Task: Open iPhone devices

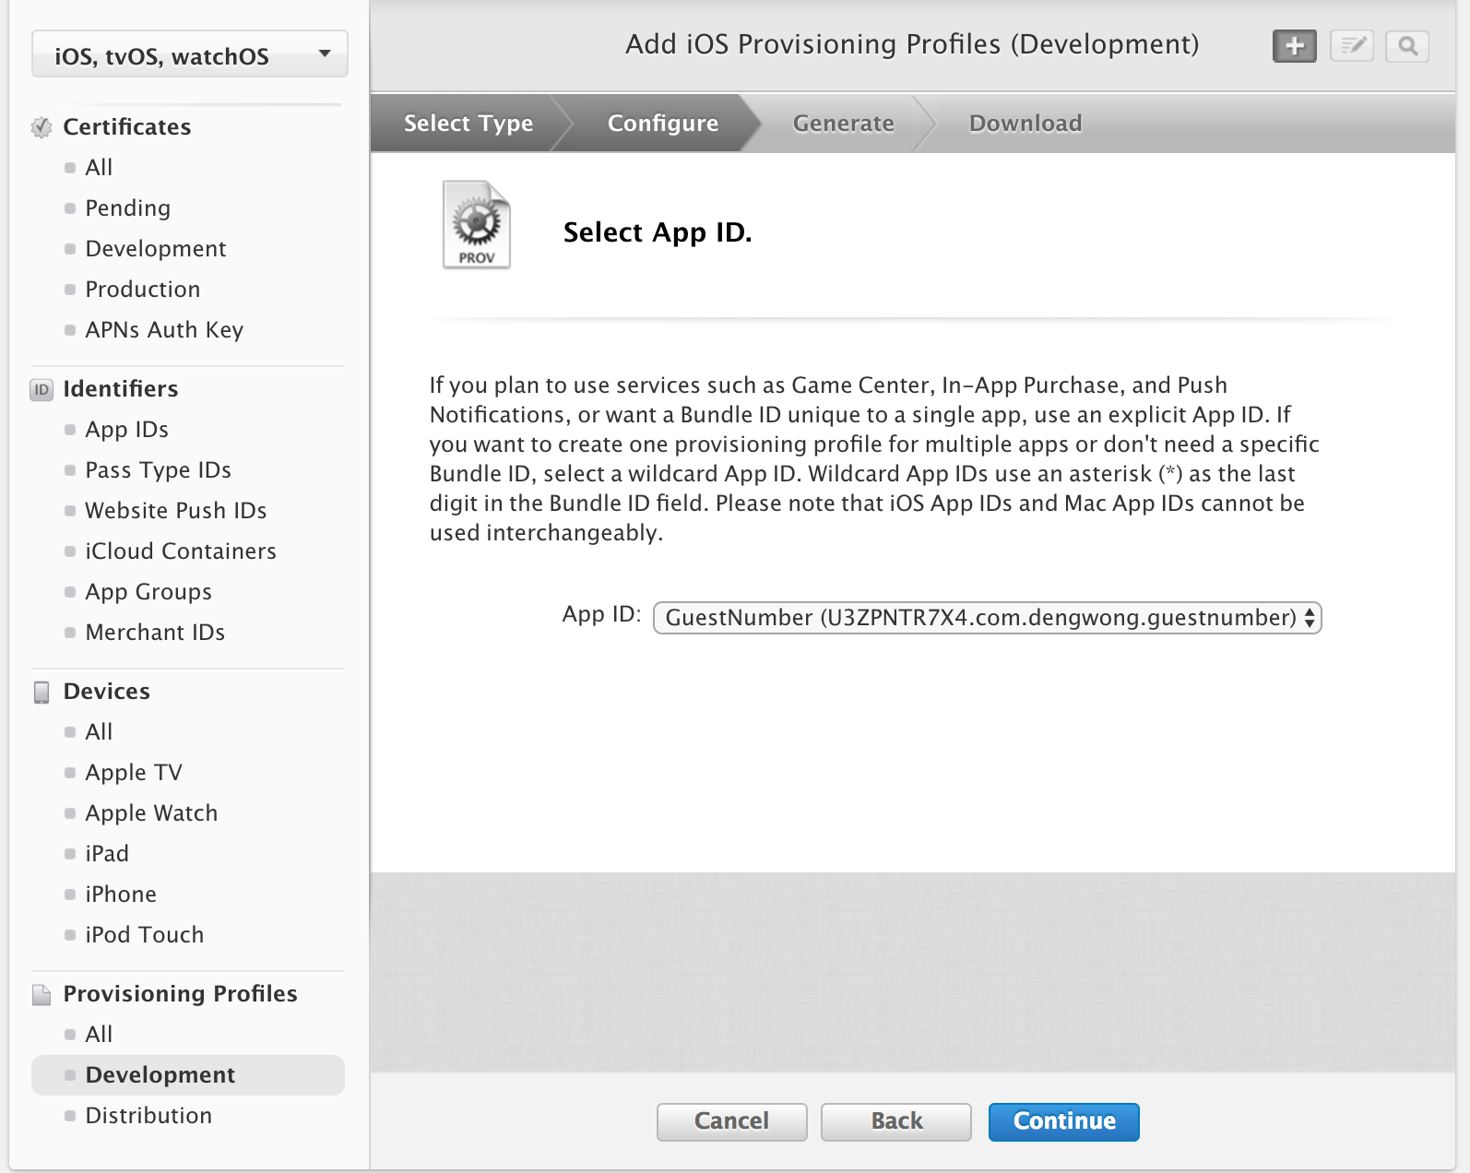Action: point(121,895)
